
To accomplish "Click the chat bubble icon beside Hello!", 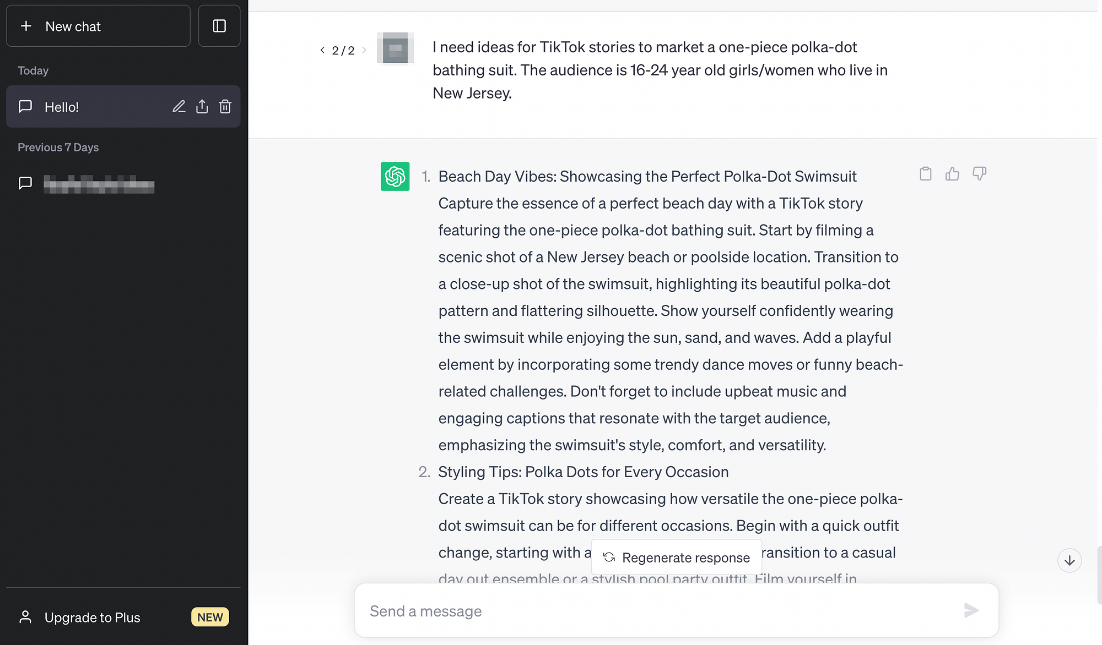I will point(25,107).
